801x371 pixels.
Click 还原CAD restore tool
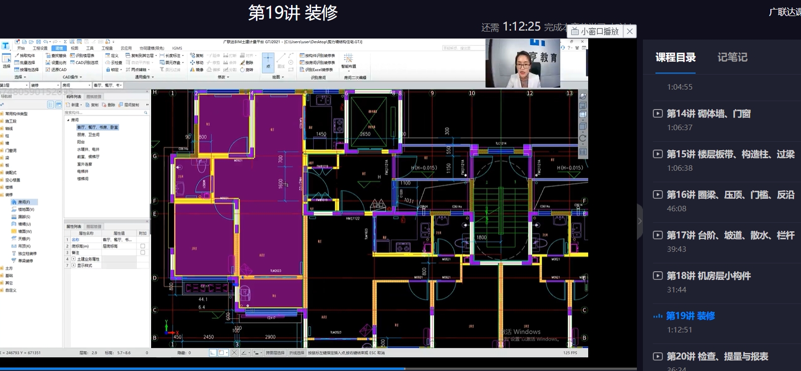(x=56, y=70)
